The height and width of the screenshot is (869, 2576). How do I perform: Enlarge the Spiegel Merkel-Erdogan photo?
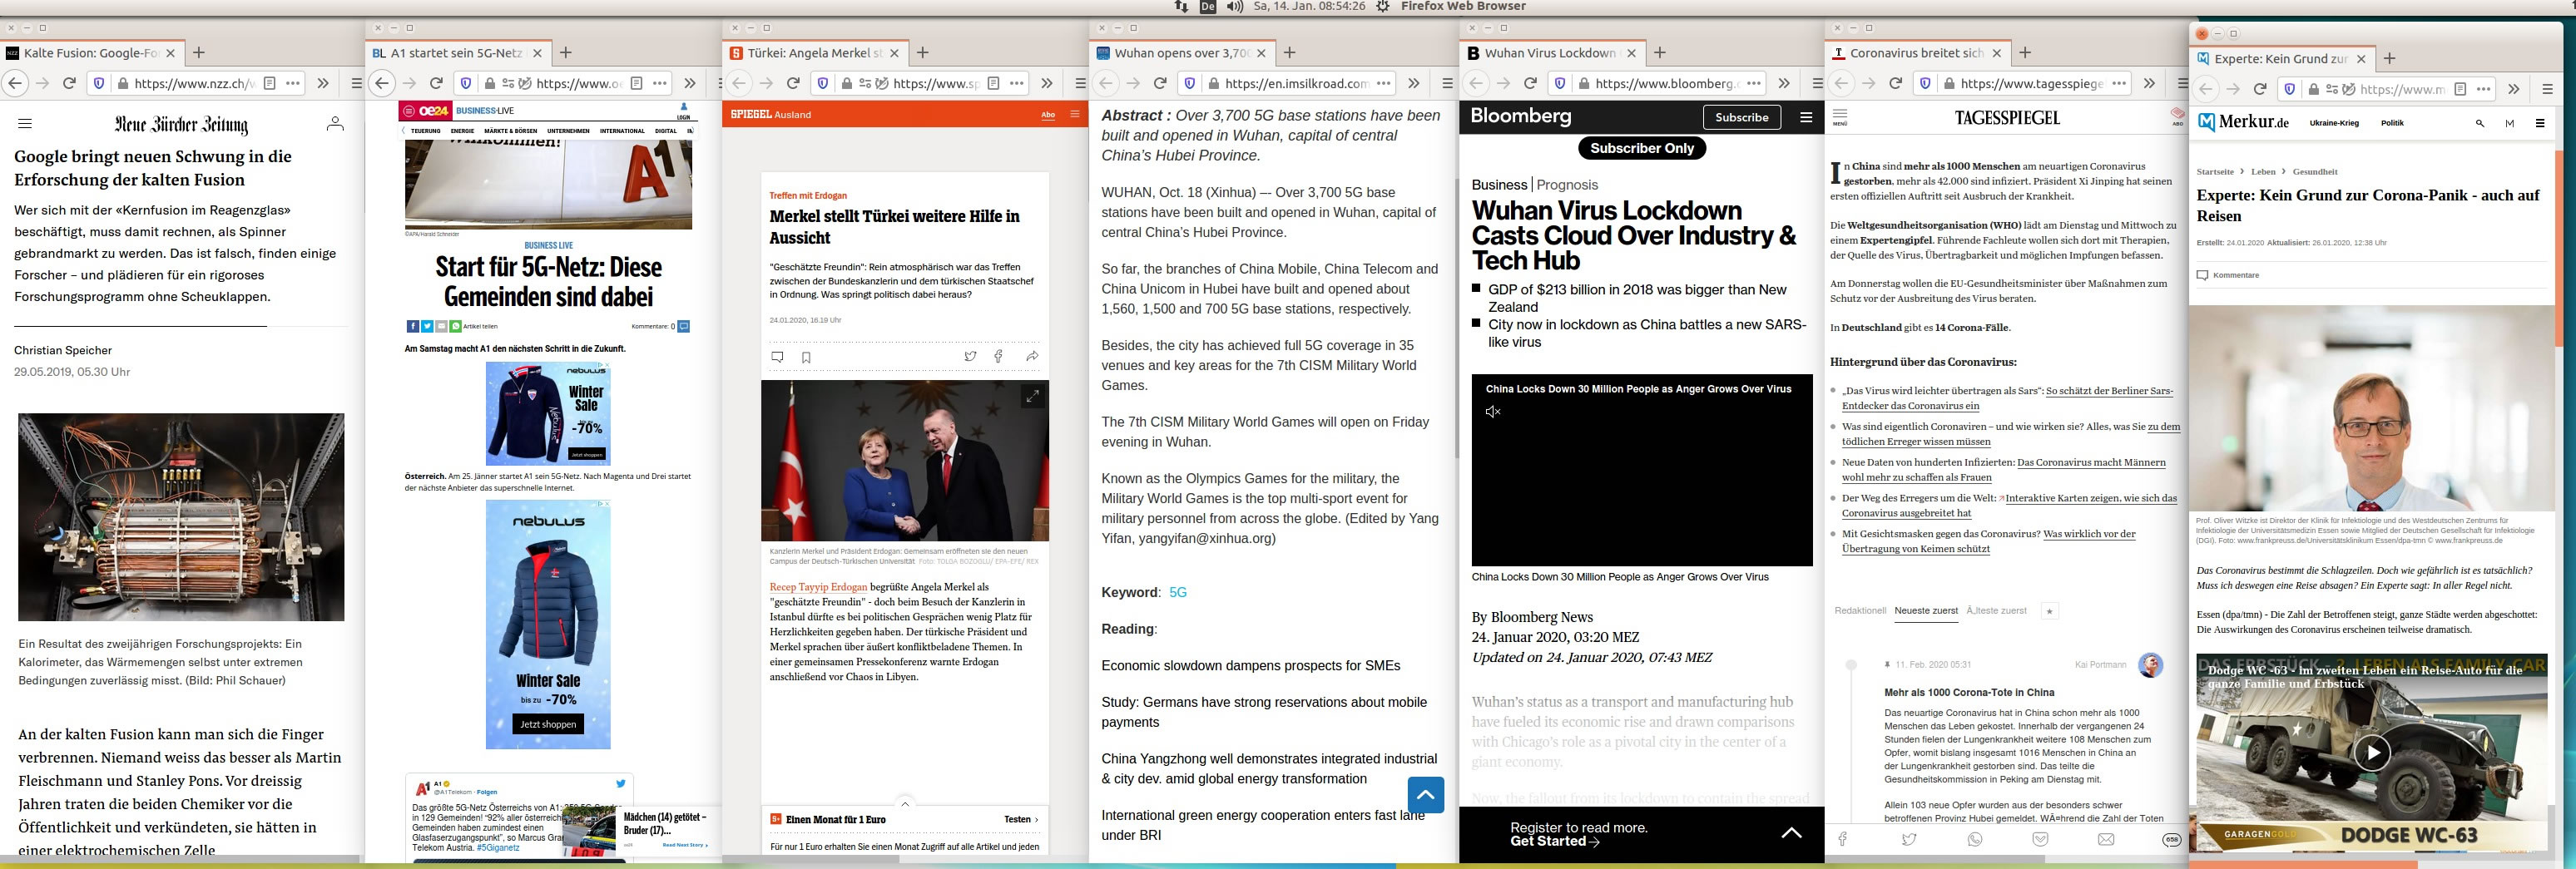pyautogui.click(x=1032, y=397)
